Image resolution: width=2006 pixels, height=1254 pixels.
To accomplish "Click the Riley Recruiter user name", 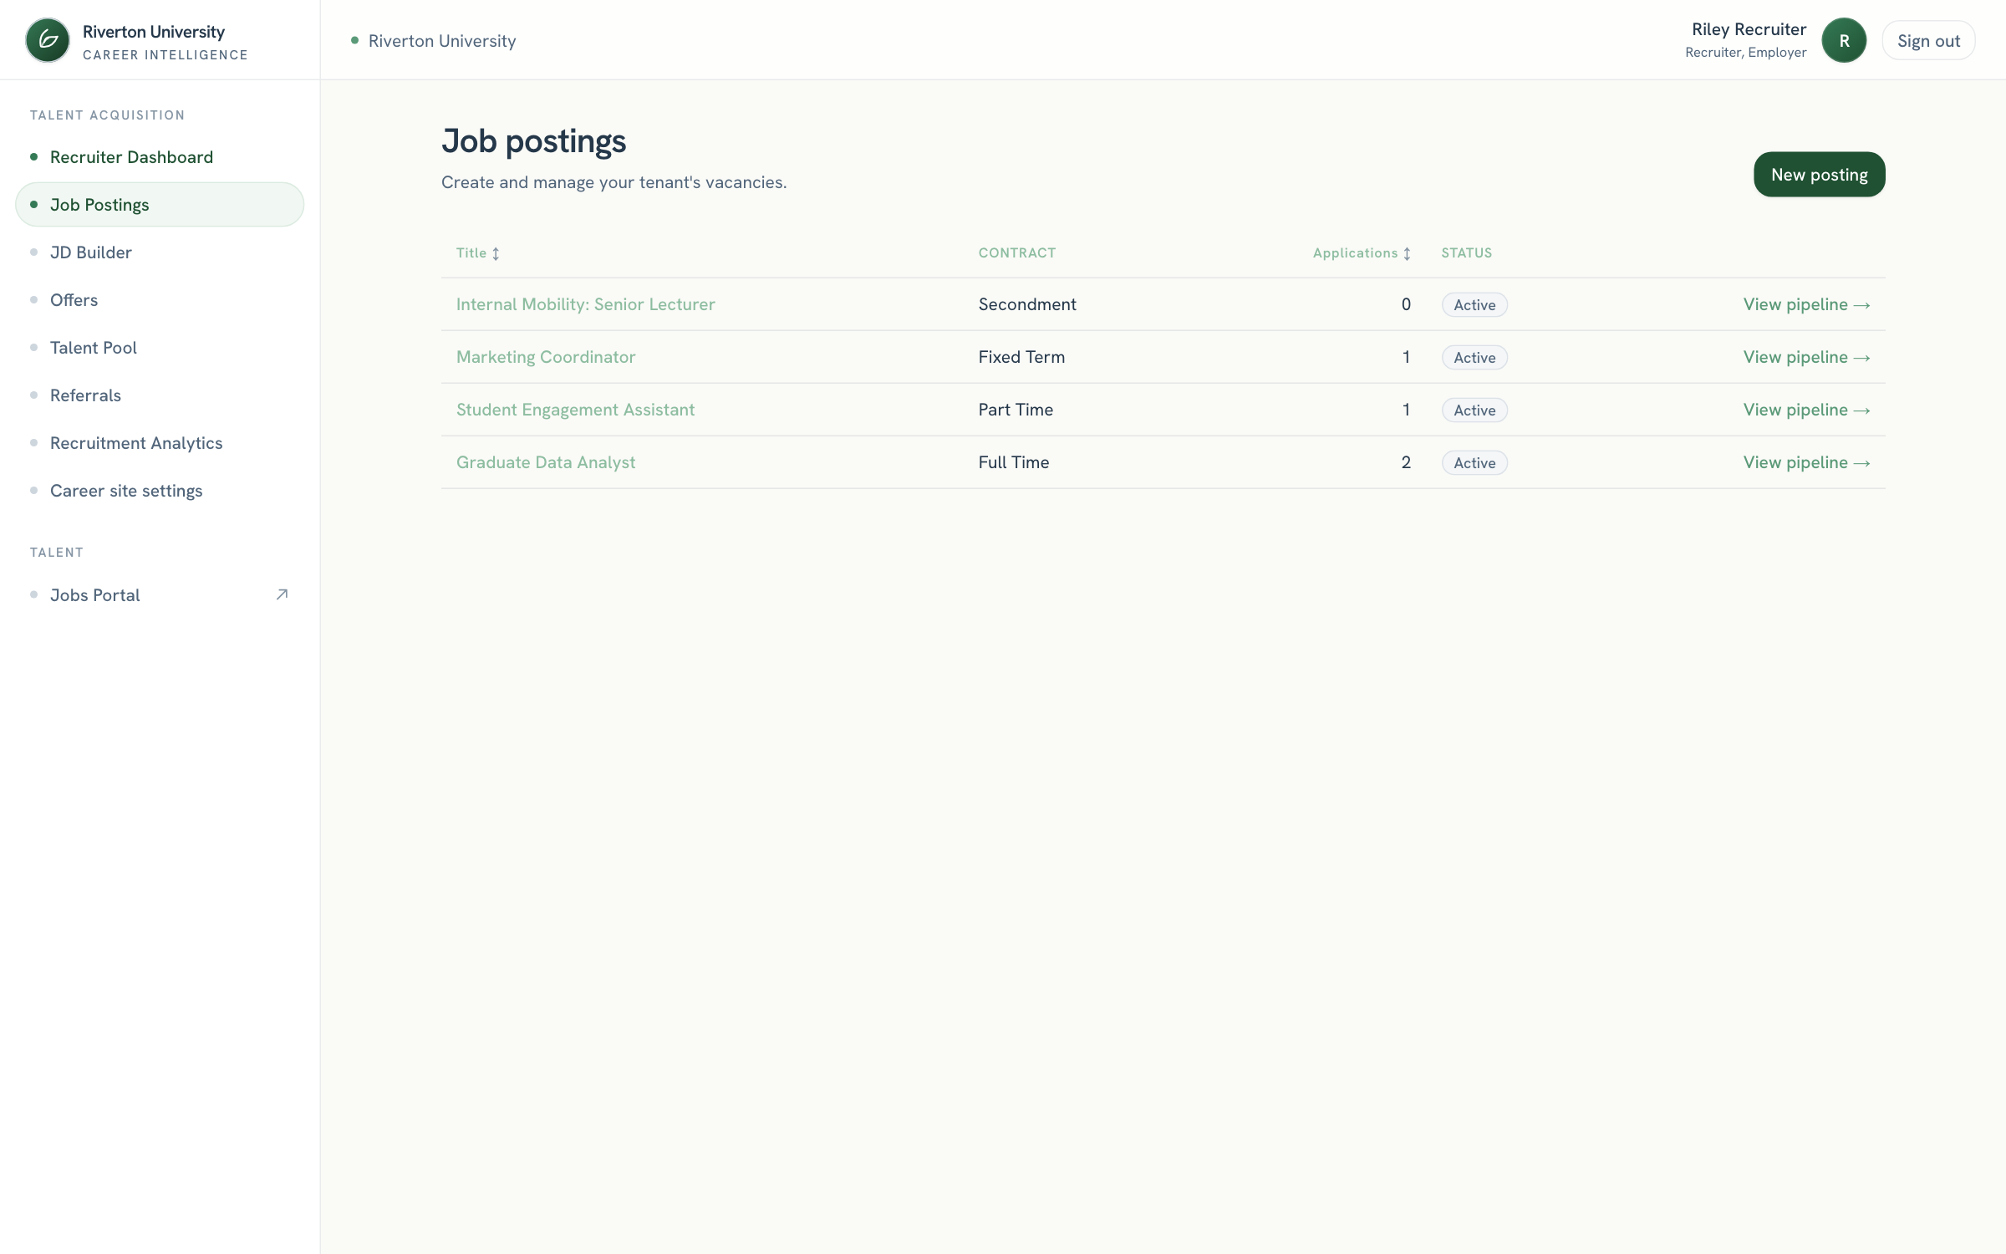I will pyautogui.click(x=1749, y=29).
